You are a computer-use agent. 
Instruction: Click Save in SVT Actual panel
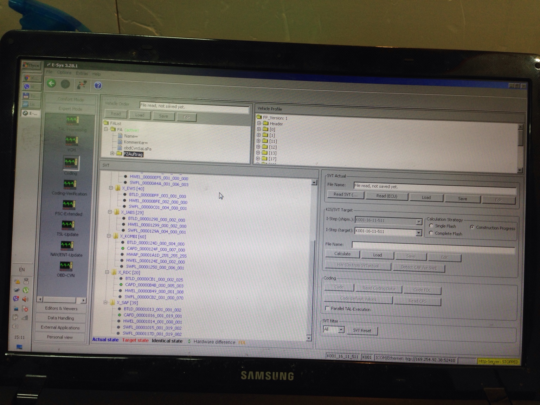(462, 199)
